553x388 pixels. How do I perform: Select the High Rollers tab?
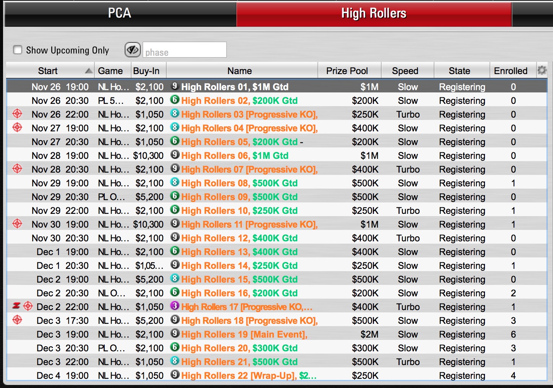[x=374, y=13]
